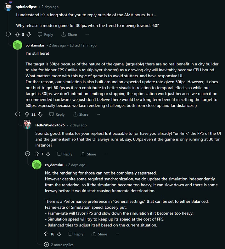Image resolution: width=225 pixels, height=249 pixels.
Task: Reply to HelloWorld24575's comment
Action: (64, 154)
